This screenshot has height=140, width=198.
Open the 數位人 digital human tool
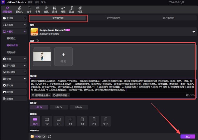[x=19, y=10]
